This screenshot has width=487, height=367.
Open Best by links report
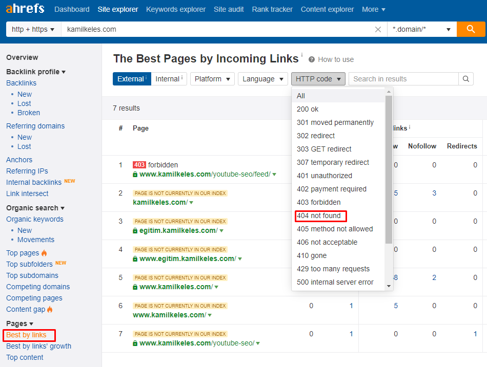tap(26, 335)
